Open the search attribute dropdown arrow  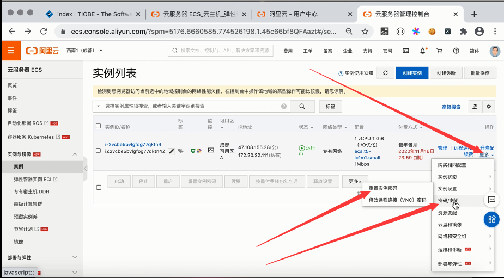(99, 106)
